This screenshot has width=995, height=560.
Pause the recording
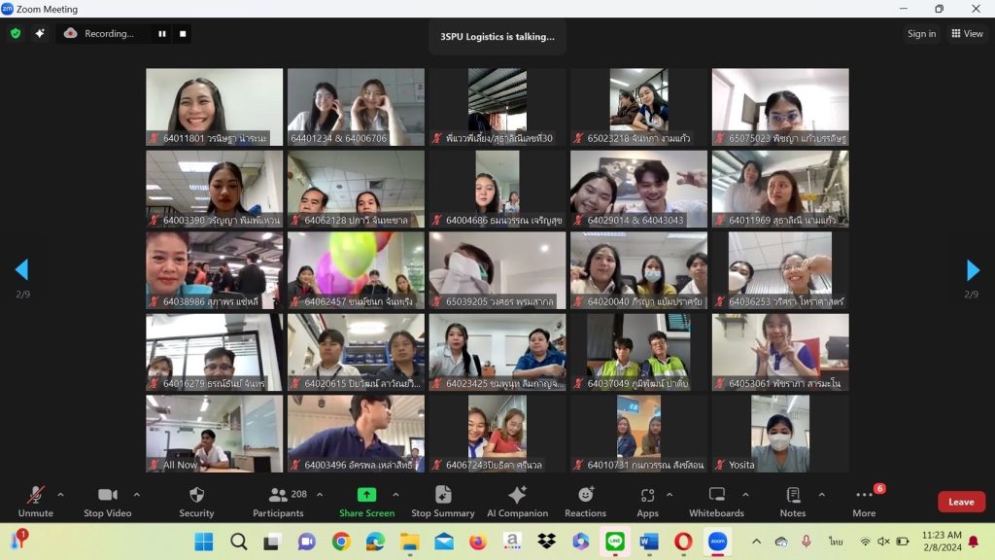click(162, 34)
